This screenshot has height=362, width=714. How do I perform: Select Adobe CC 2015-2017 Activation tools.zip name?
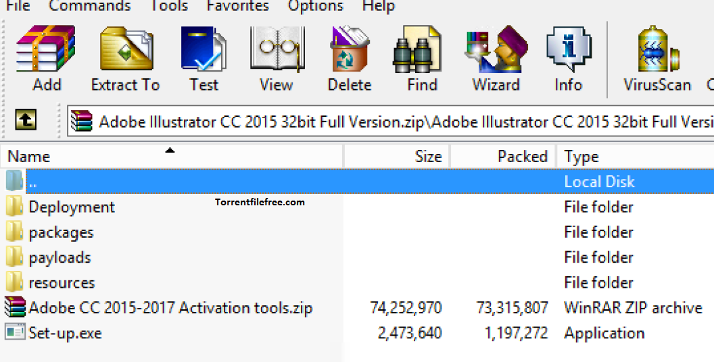(170, 308)
